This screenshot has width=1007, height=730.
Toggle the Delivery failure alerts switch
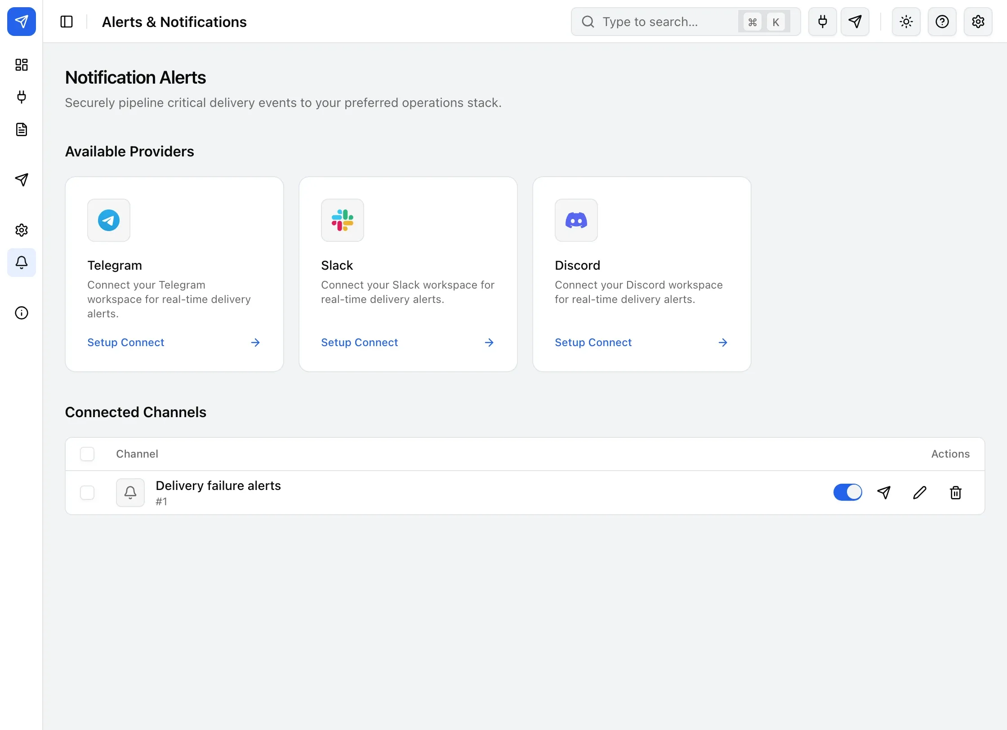(848, 492)
